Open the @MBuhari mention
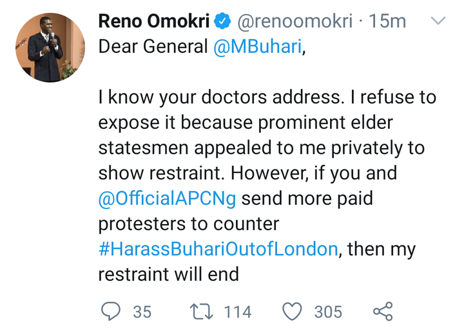The height and width of the screenshot is (331, 464). 257,47
